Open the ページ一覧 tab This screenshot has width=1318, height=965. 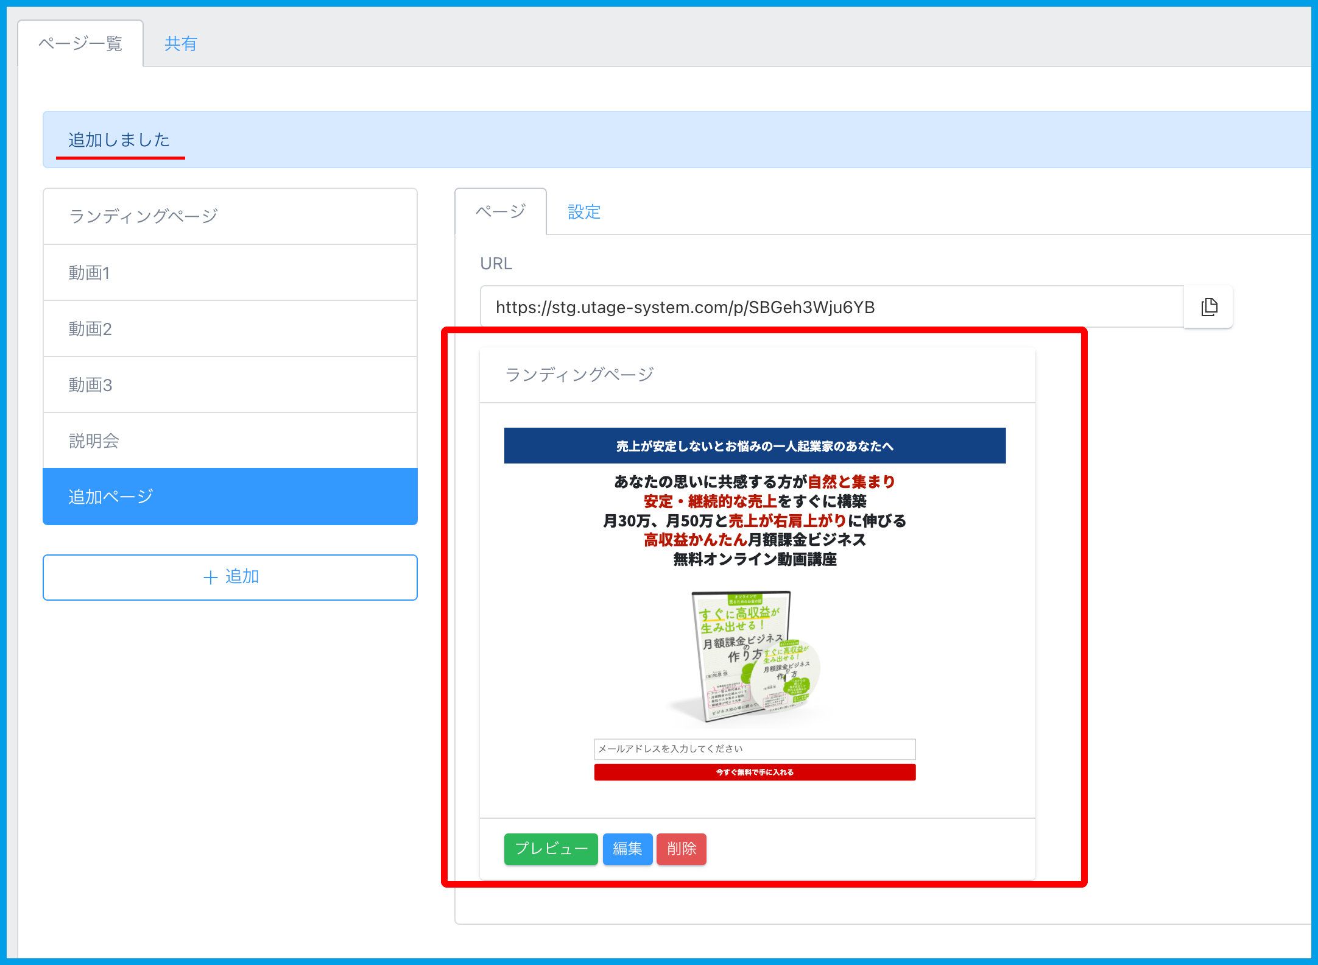point(80,44)
